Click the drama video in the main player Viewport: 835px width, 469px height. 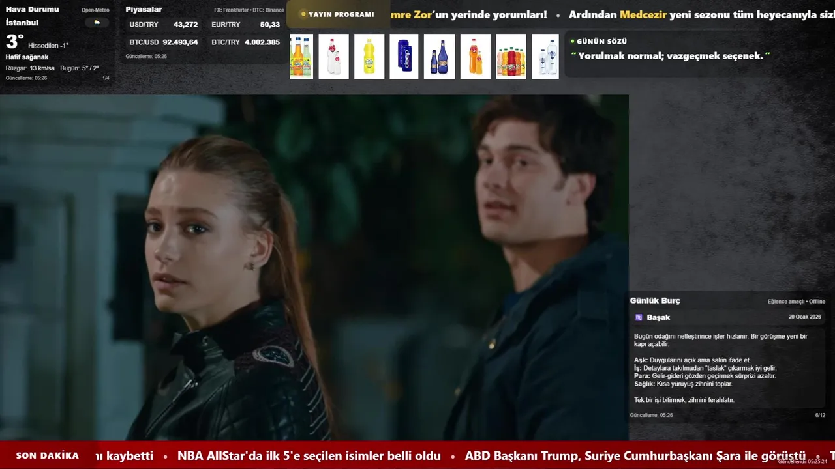pyautogui.click(x=314, y=268)
